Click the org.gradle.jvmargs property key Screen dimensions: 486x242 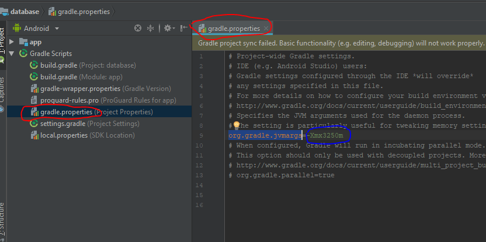pos(265,135)
